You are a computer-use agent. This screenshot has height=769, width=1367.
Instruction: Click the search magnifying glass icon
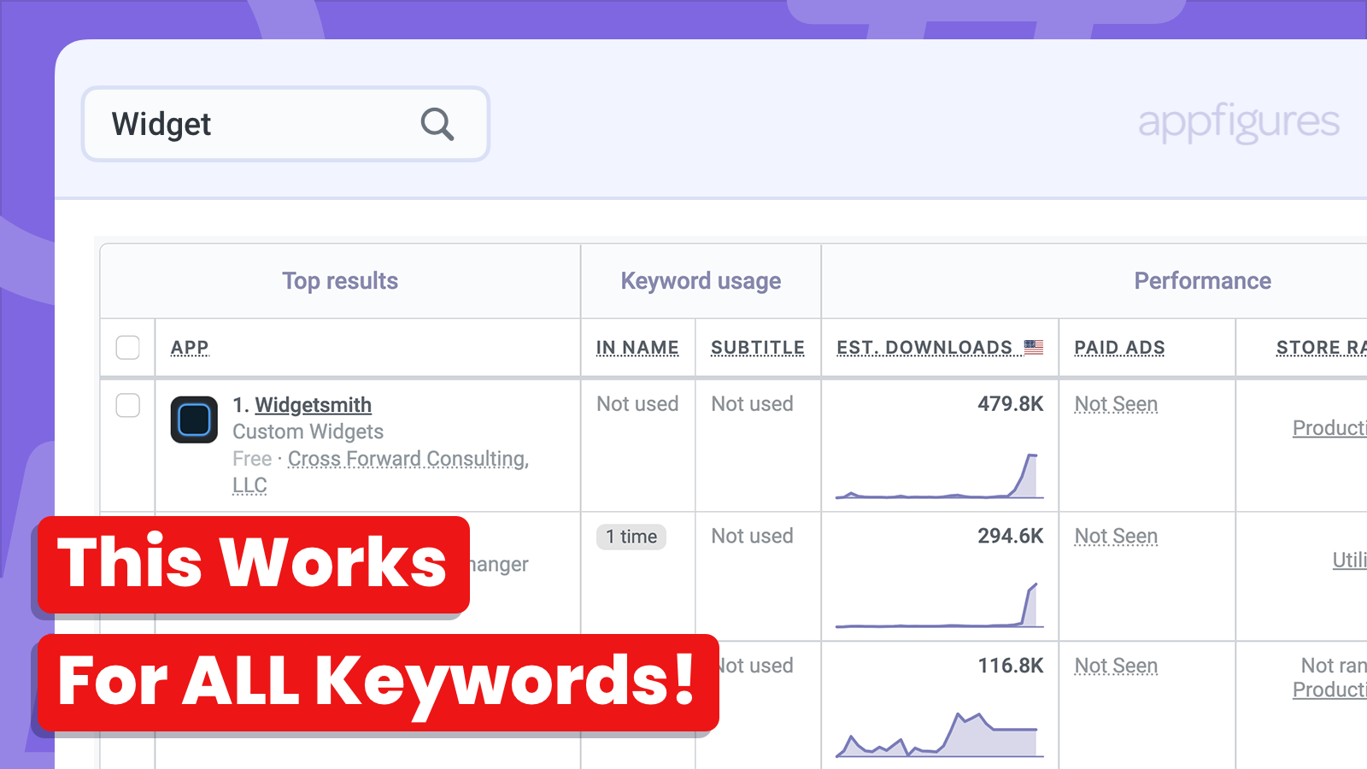click(437, 124)
